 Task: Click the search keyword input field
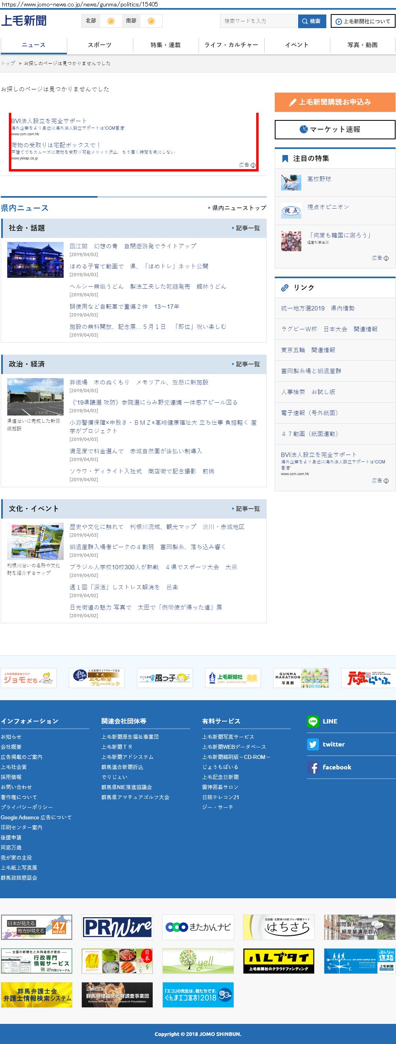258,21
